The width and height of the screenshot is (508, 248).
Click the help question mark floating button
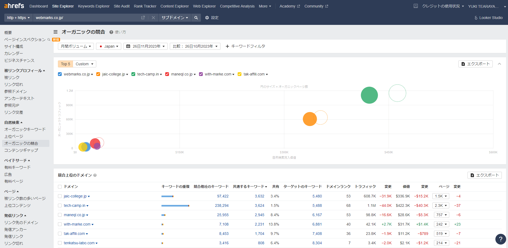click(x=500, y=239)
